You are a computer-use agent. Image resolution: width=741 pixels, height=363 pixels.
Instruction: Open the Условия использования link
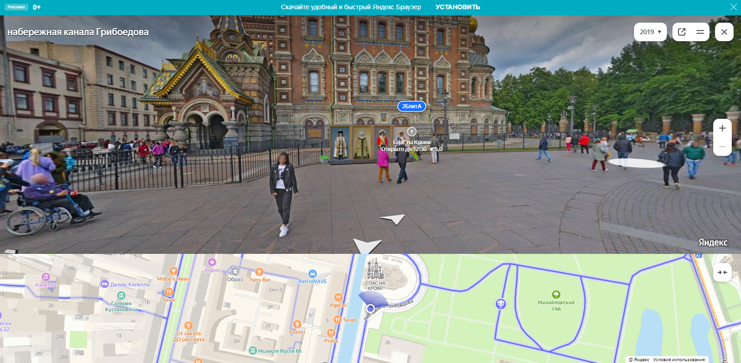pyautogui.click(x=678, y=359)
